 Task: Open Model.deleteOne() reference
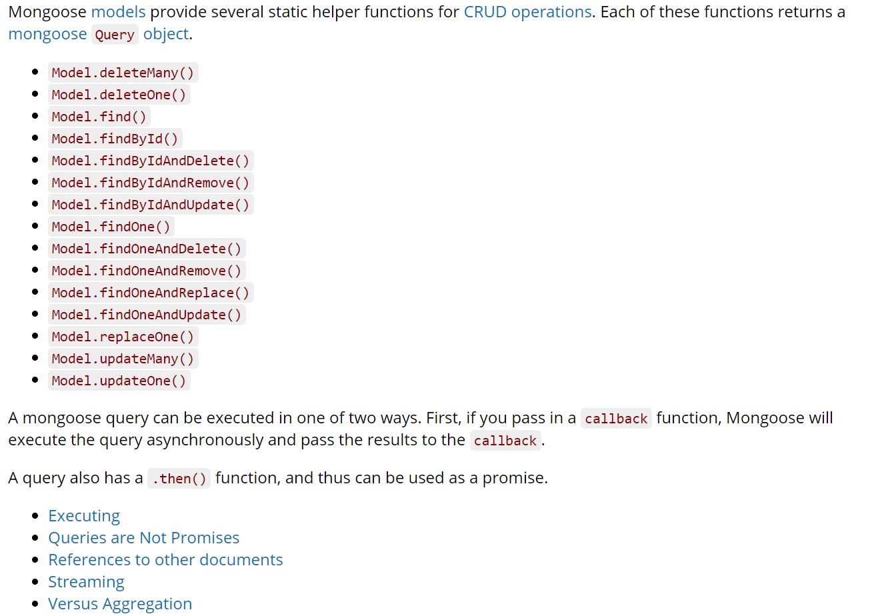tap(119, 95)
